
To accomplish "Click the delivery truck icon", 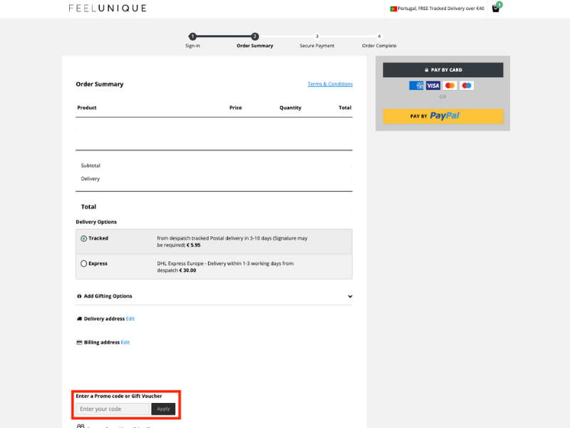I will [79, 319].
